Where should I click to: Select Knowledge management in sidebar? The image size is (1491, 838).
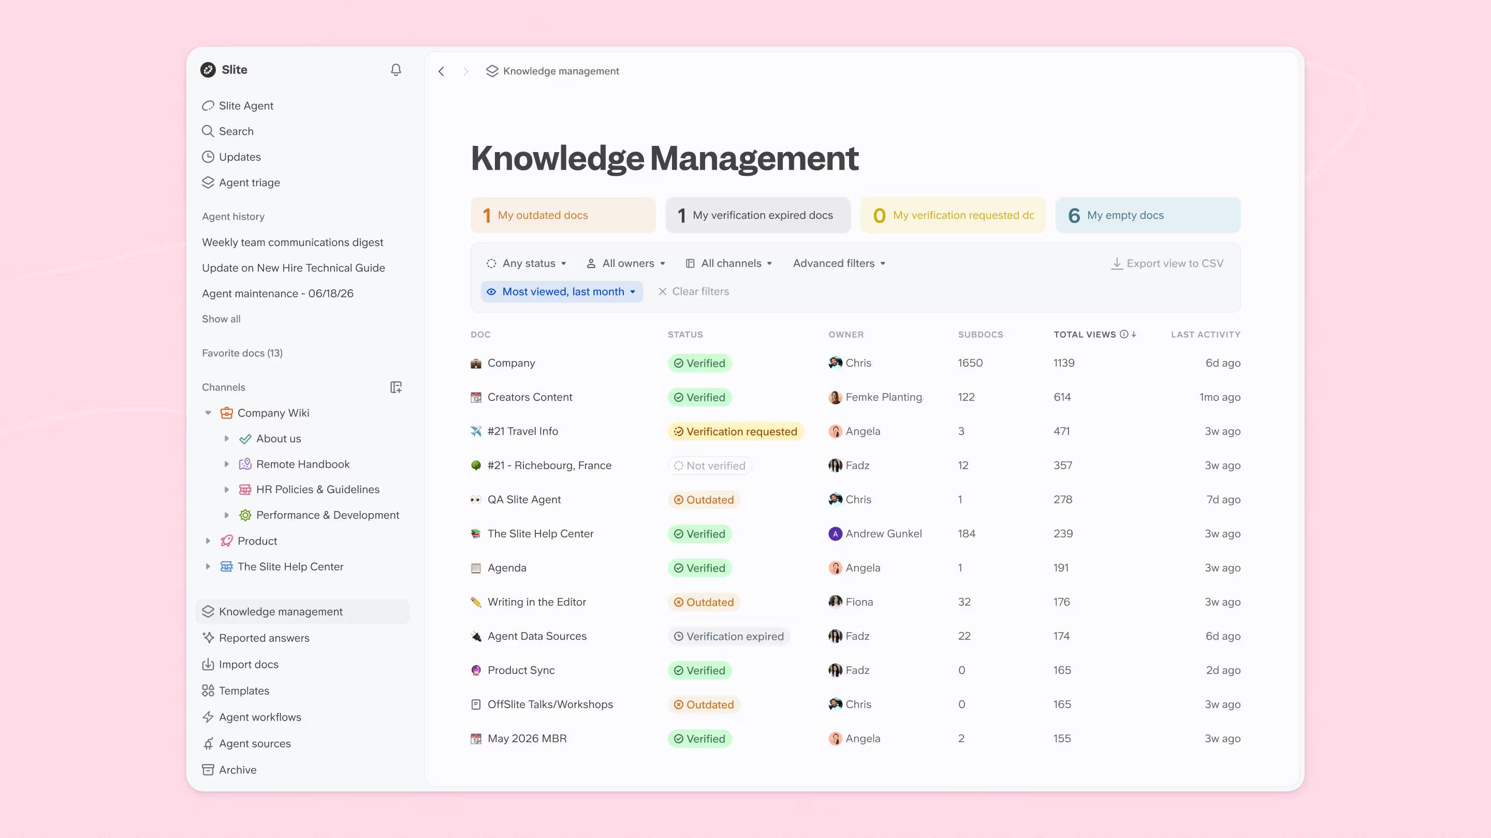pos(303,611)
